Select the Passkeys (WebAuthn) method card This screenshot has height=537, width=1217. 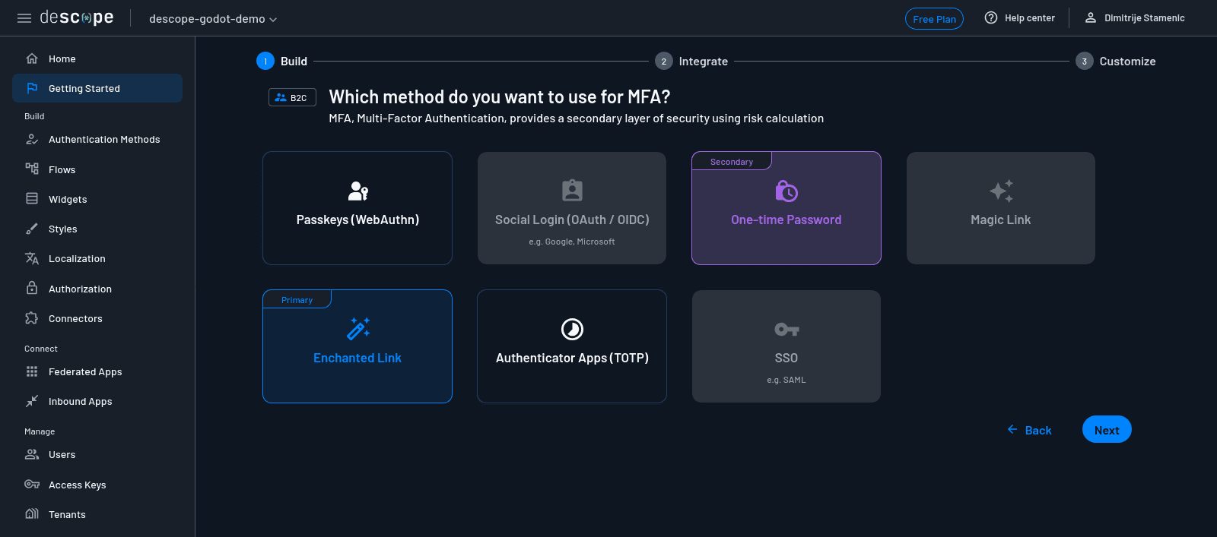pos(357,208)
